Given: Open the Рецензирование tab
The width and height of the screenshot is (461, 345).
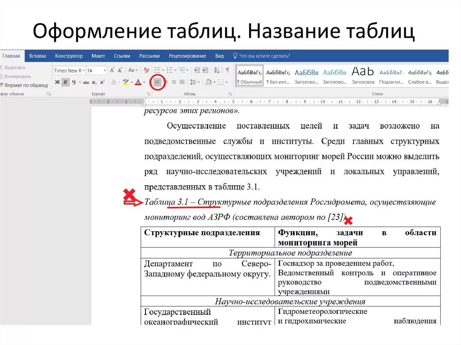Looking at the screenshot, I should tap(187, 56).
